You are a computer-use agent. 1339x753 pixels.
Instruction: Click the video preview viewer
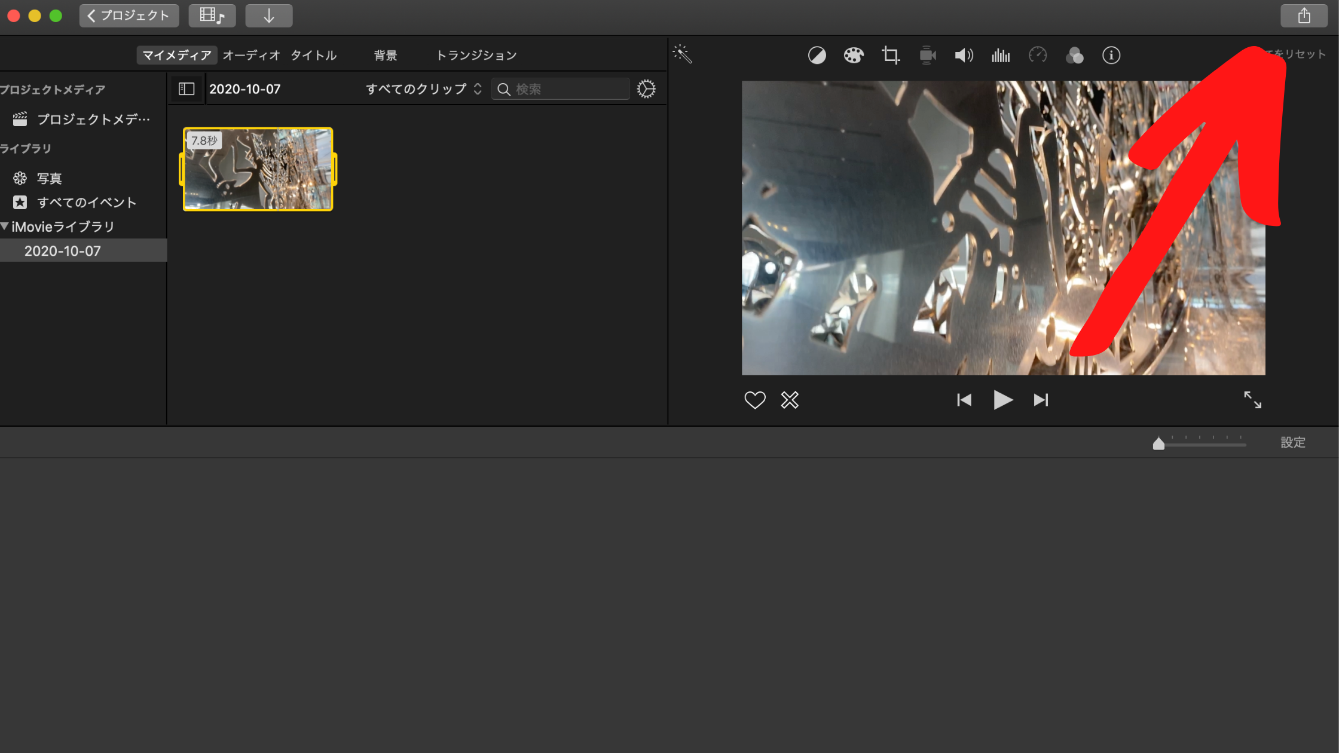1003,228
